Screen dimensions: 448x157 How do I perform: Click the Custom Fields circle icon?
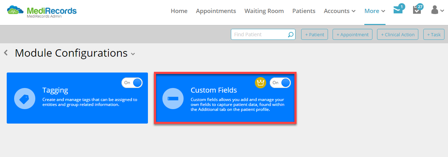point(173,99)
